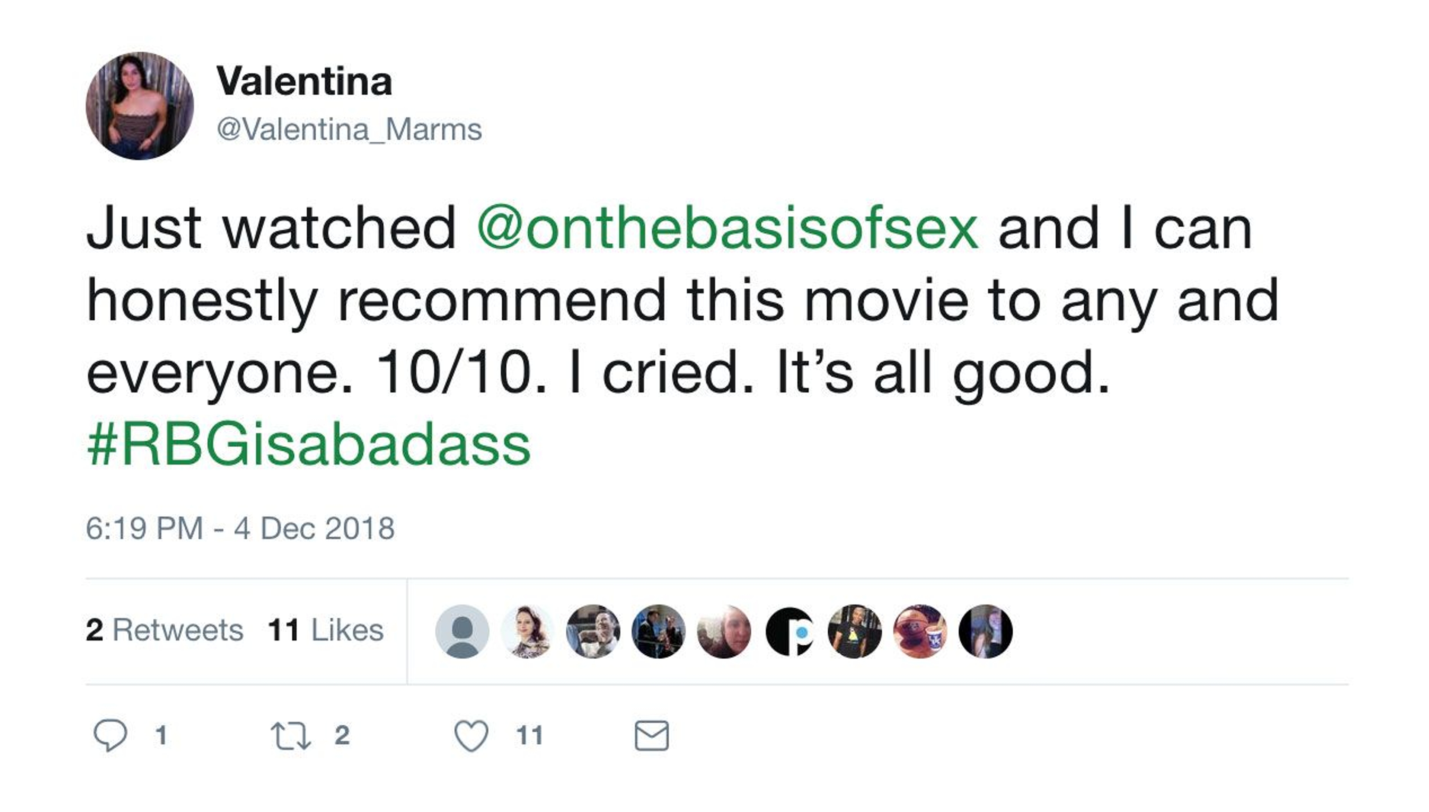Click liker avatar with yellow triangle t-shirt

click(855, 631)
